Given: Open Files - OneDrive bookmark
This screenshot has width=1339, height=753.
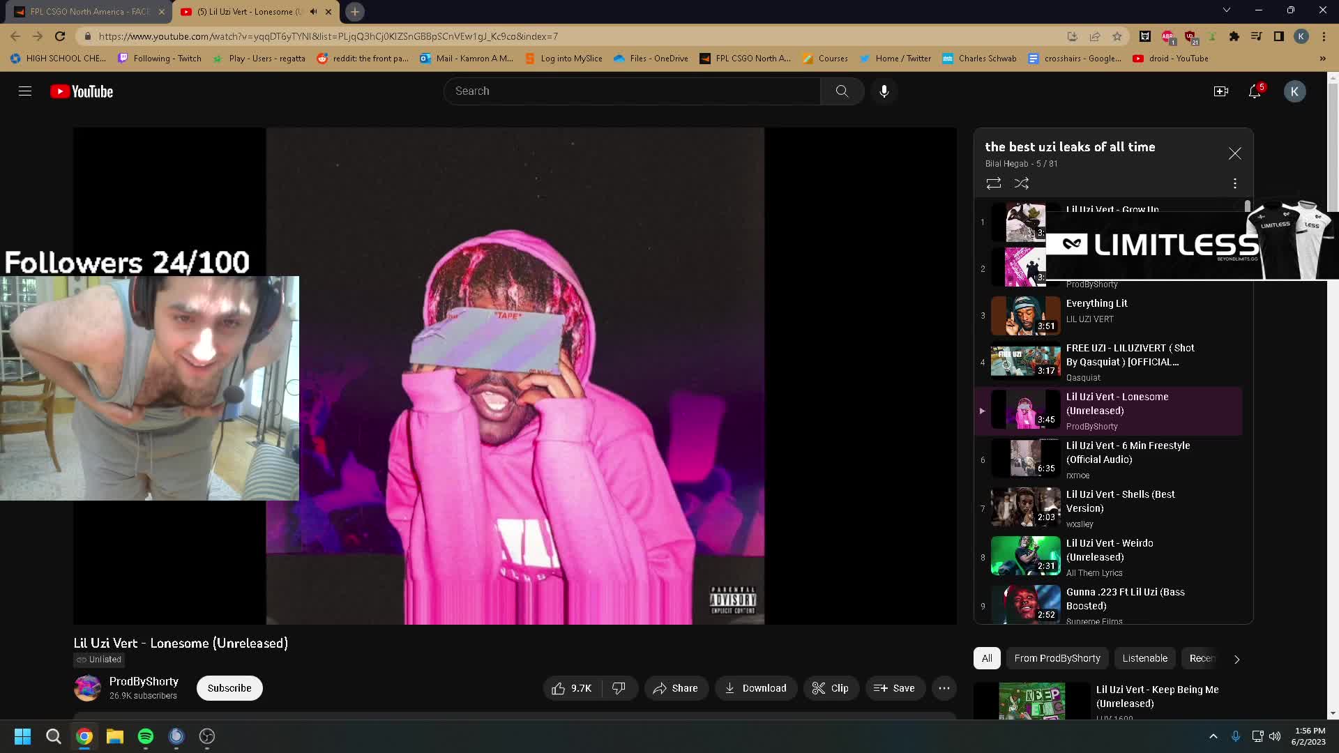Looking at the screenshot, I should (651, 59).
